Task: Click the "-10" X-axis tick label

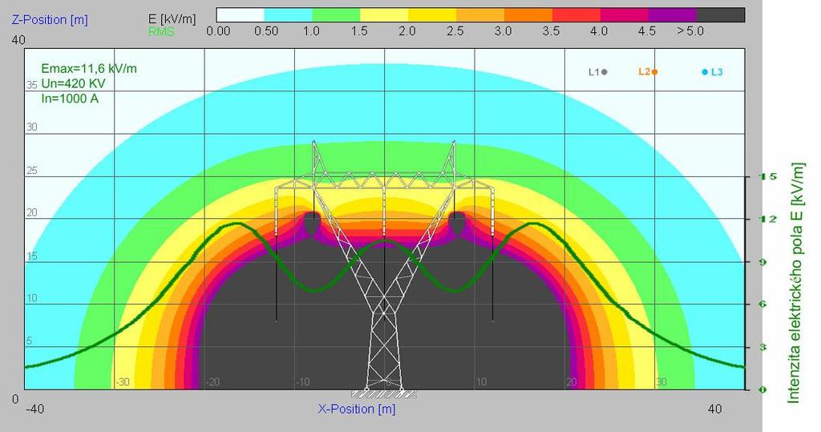Action: (303, 382)
